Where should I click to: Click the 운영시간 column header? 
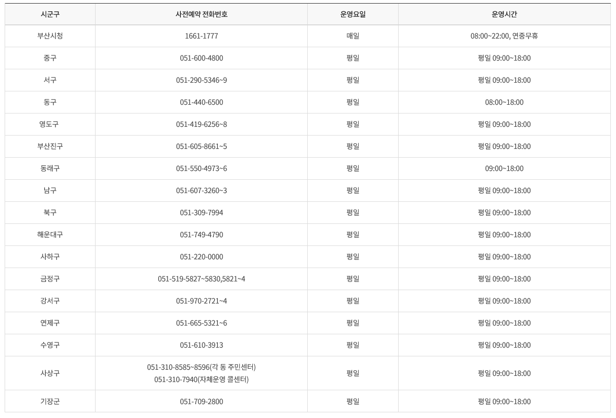[x=504, y=14]
